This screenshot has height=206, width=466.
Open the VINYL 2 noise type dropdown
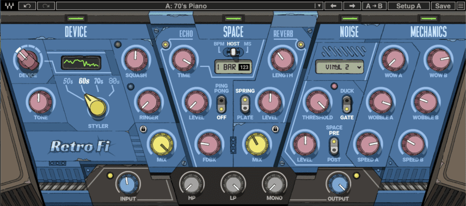[340, 67]
